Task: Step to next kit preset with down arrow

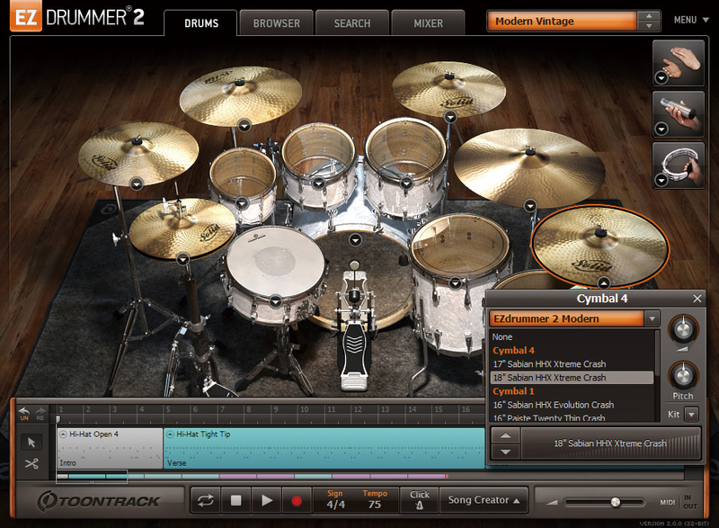Action: coord(649,26)
